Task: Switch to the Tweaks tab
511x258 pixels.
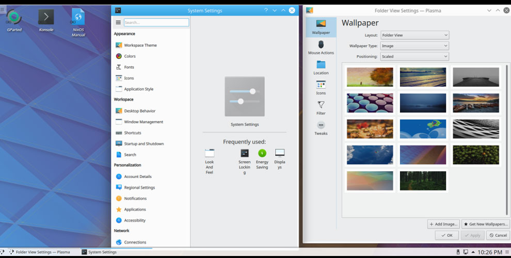Action: [x=321, y=128]
